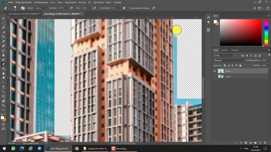Image resolution: width=271 pixels, height=152 pixels.
Task: Select the Ellipse shape tool
Action: point(3,96)
